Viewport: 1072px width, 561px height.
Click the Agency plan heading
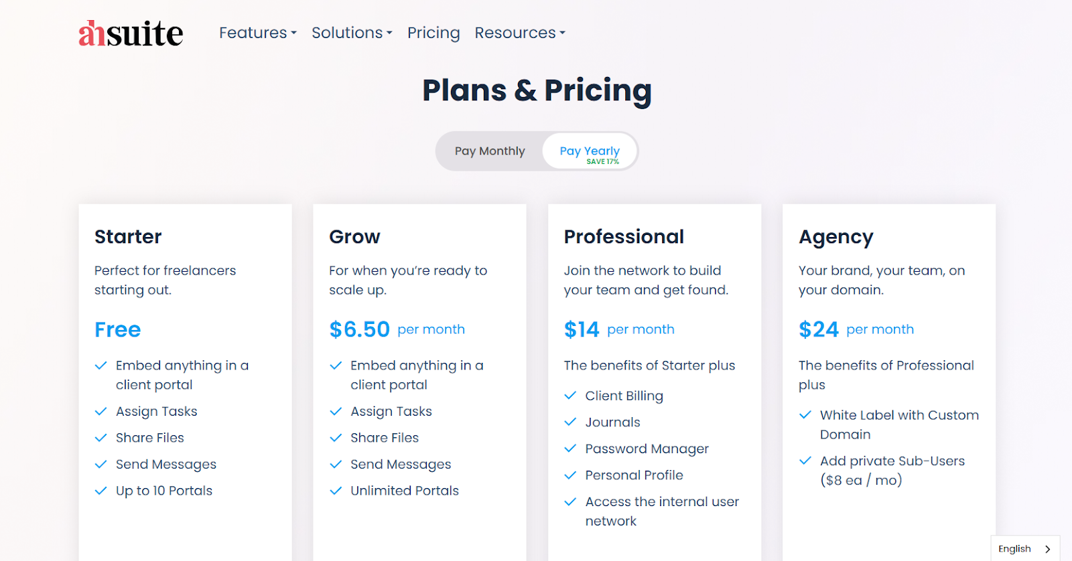(x=835, y=237)
